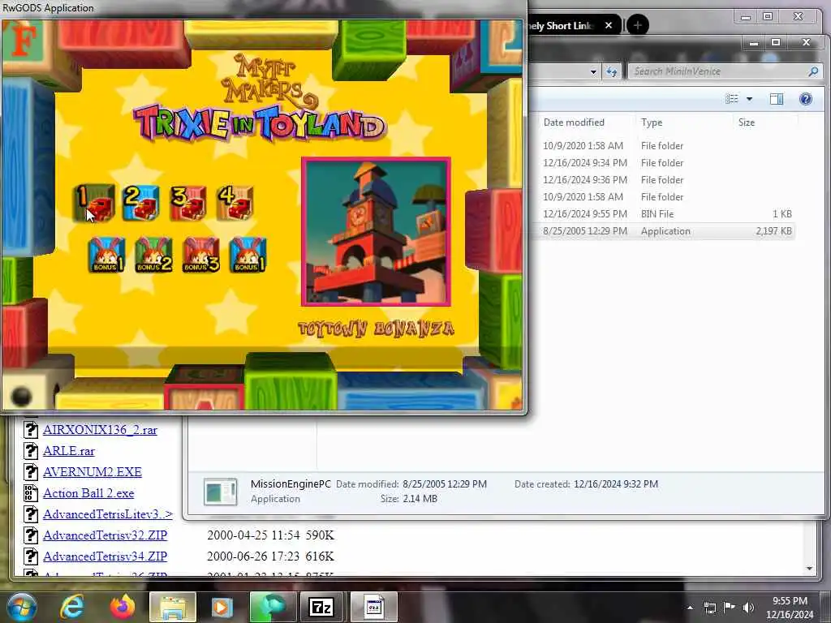Click the network tray icon

(x=710, y=608)
